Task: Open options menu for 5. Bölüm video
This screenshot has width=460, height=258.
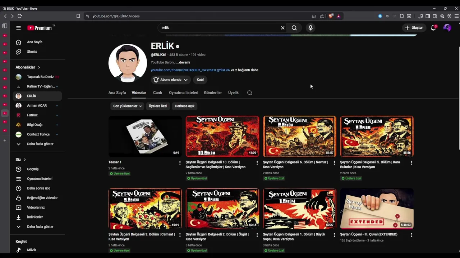Action: click(x=411, y=163)
